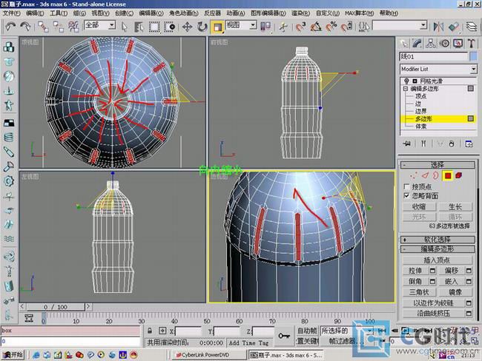482x361 pixels.
Task: Open the Utilities tab with the hammer icon
Action: point(471,44)
